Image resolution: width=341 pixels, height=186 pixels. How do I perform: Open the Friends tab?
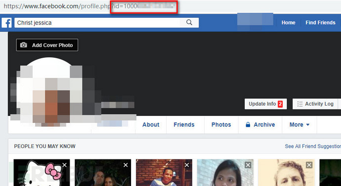point(184,125)
